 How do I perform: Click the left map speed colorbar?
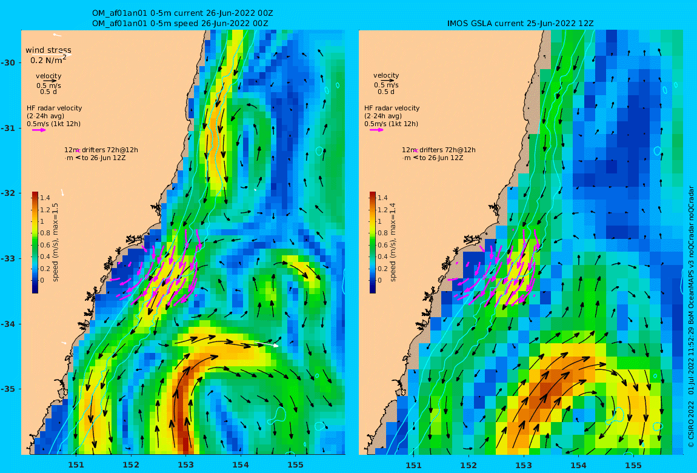35,243
